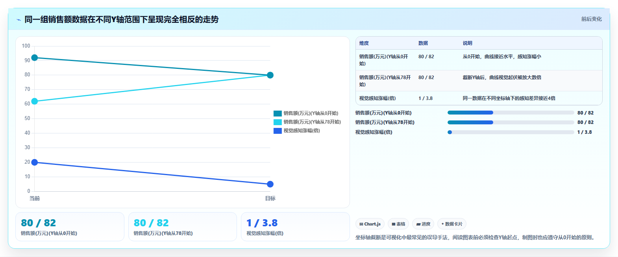Click the 1 / 3.8 card for 视觉感知涨幅
The width and height of the screenshot is (618, 257).
click(x=295, y=227)
